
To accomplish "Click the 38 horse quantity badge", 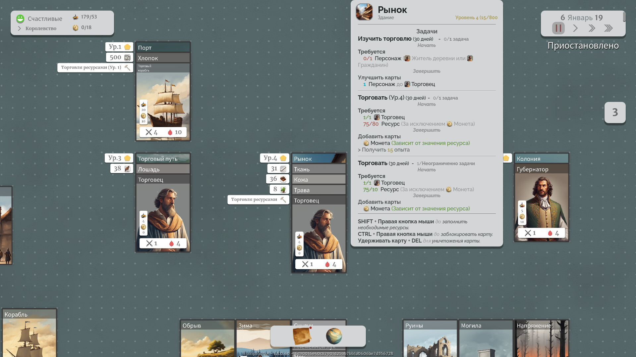I will coord(122,168).
